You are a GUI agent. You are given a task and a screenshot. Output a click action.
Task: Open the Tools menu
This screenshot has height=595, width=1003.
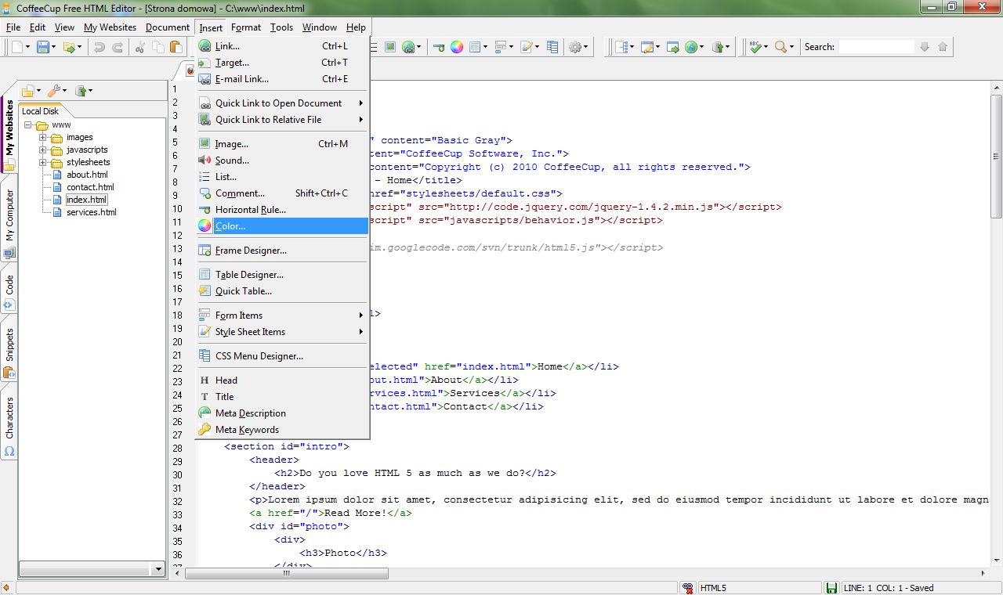(281, 27)
